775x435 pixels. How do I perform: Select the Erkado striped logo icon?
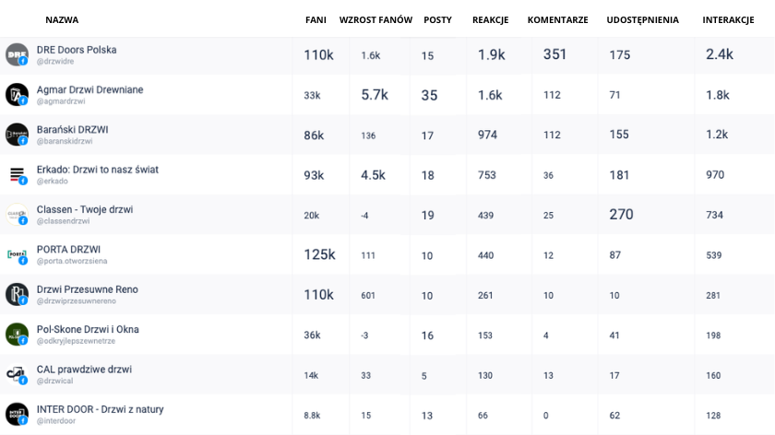click(x=17, y=174)
